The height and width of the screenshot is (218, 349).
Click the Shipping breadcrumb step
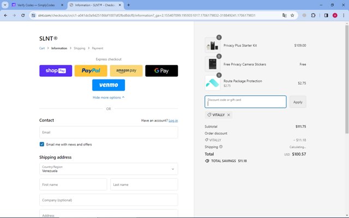pos(80,49)
